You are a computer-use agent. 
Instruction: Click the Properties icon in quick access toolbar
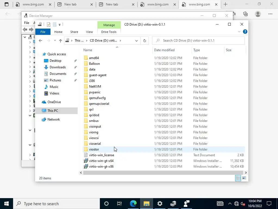[x=48, y=24]
